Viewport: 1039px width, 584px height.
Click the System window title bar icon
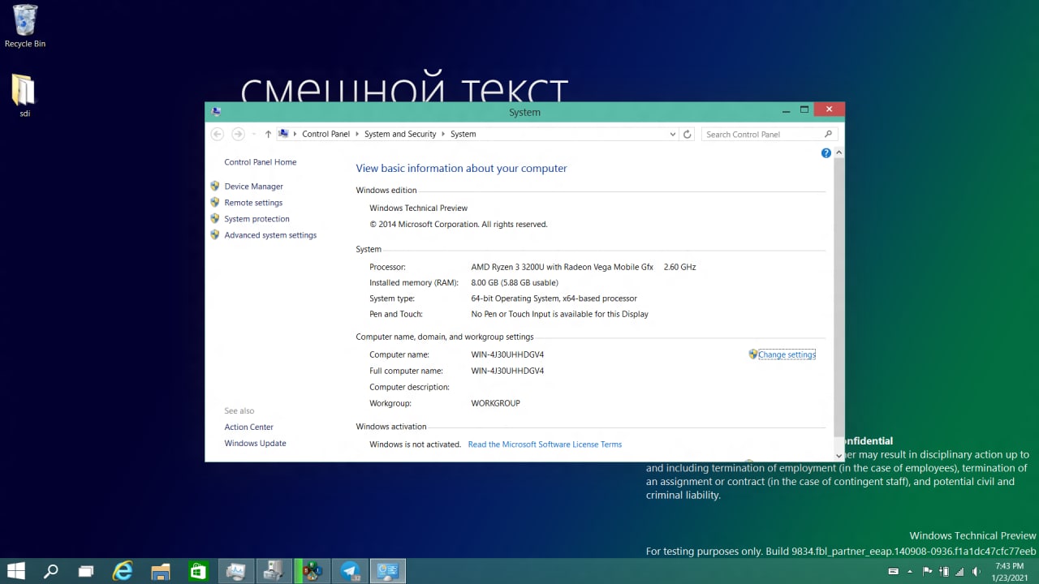point(216,112)
